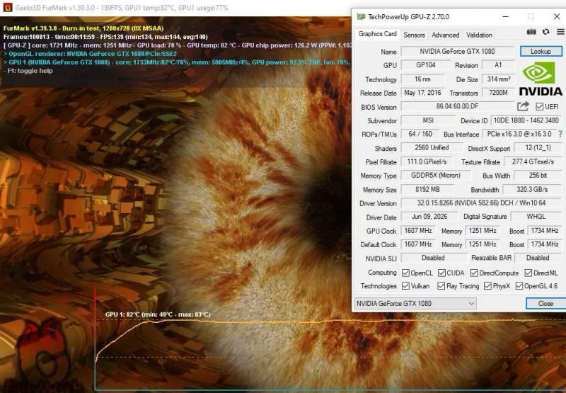
Task: Switch to the Graphics Card tab
Action: coord(377,34)
